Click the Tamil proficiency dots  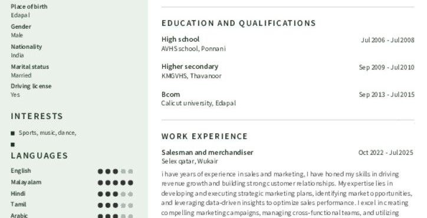[x=116, y=206]
